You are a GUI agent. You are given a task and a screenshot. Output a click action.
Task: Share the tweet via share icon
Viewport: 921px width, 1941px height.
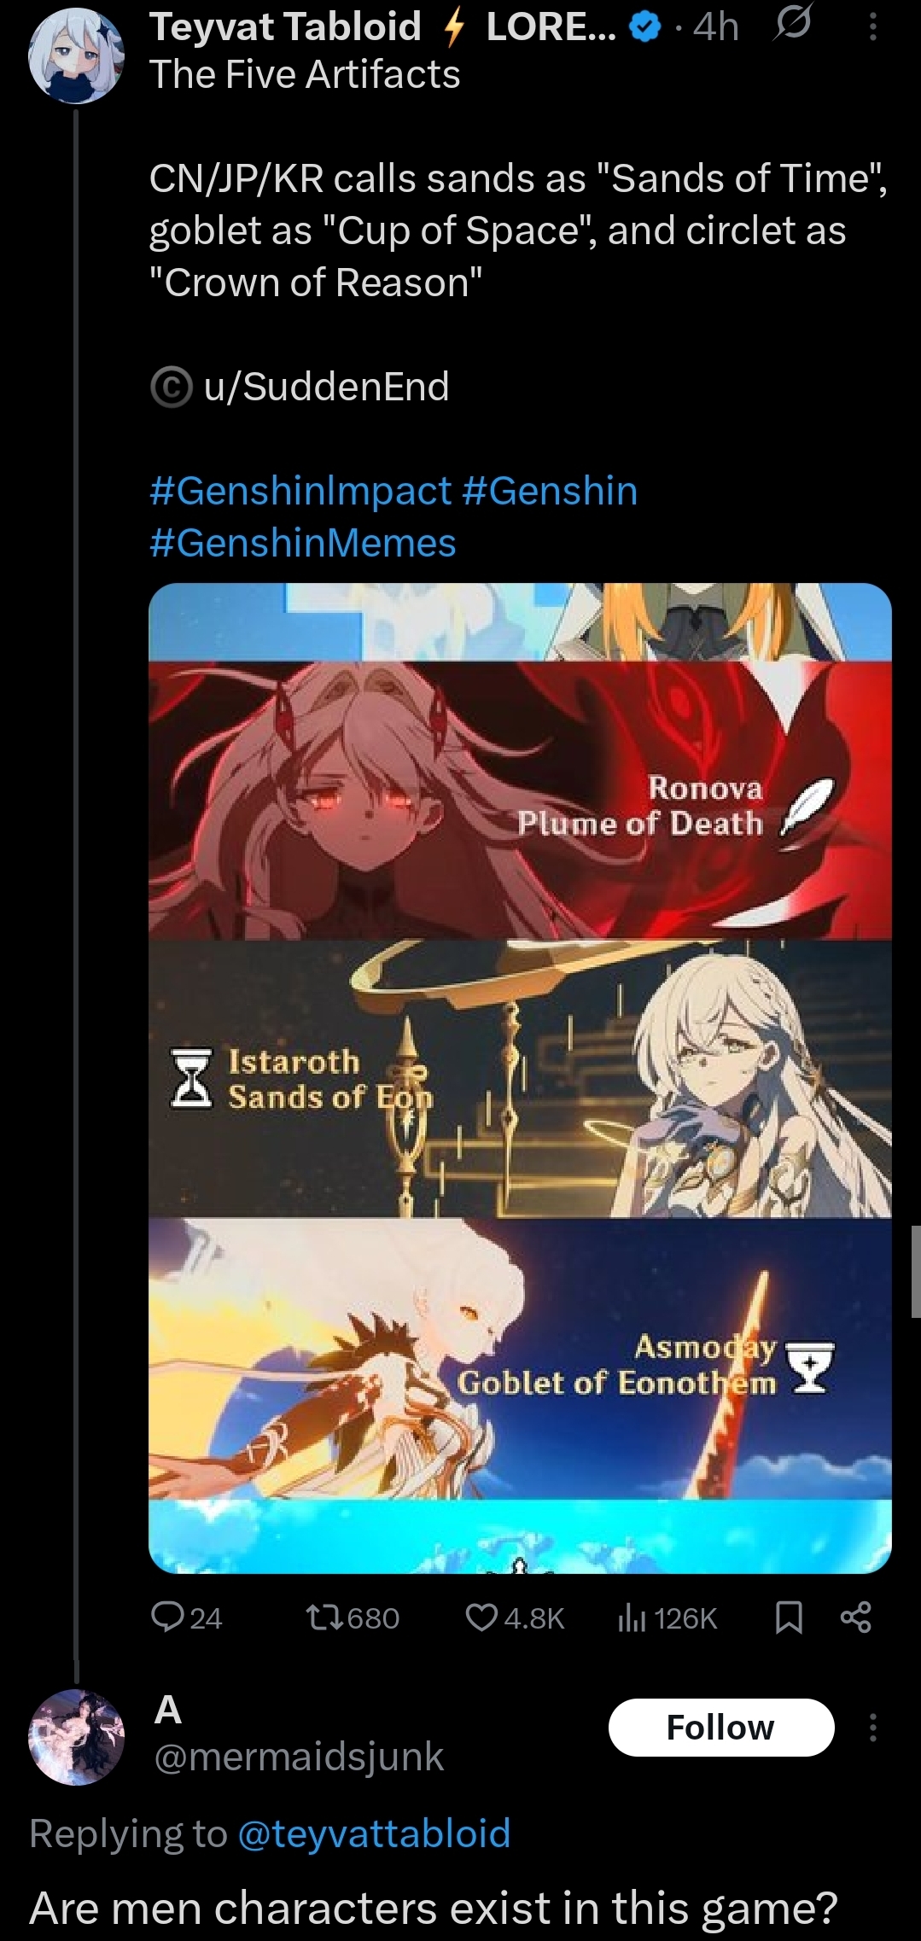pyautogui.click(x=856, y=1617)
